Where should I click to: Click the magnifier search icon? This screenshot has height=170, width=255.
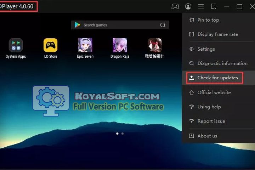163,25
